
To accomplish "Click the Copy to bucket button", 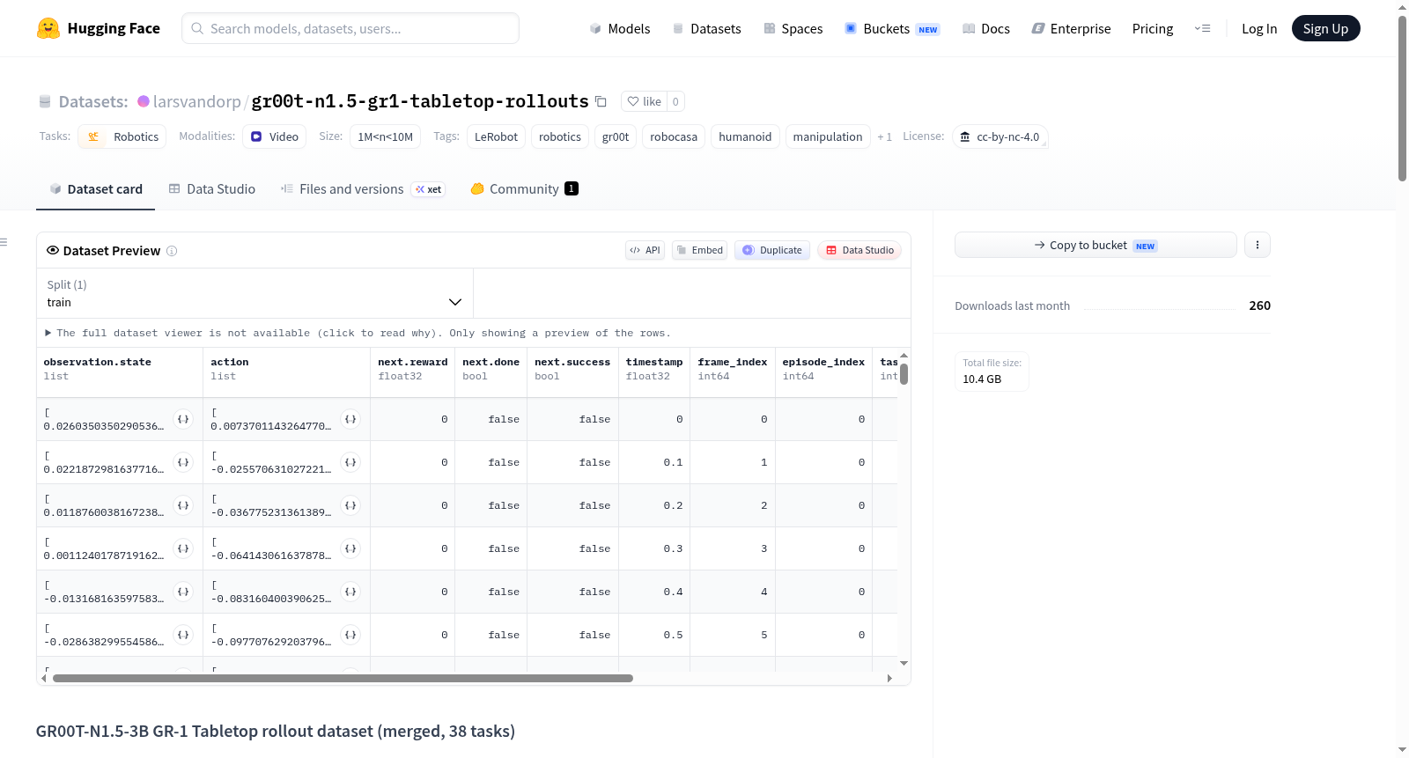I will point(1095,245).
